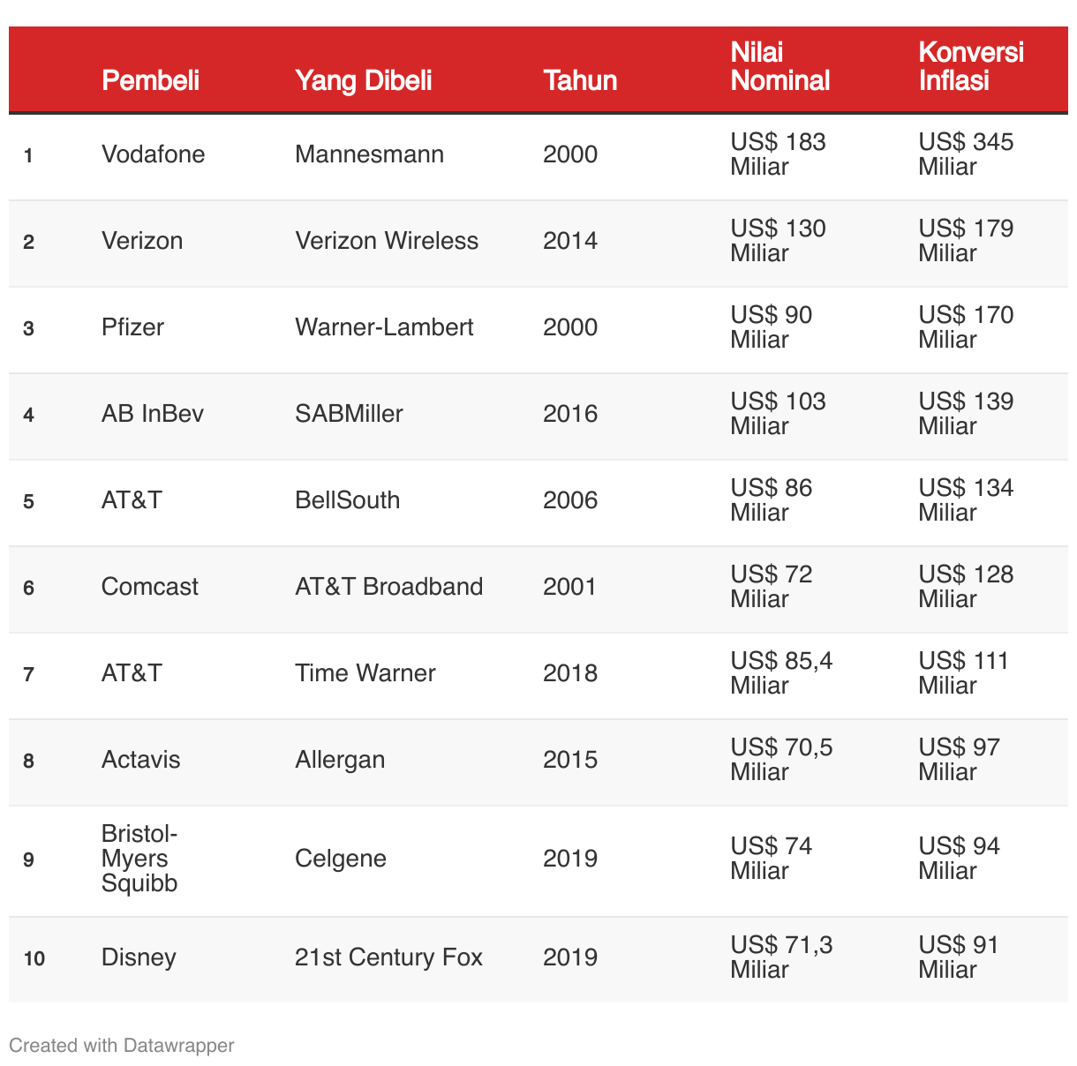Select the Mannesmann cell
This screenshot has height=1066, width=1077.
(369, 154)
